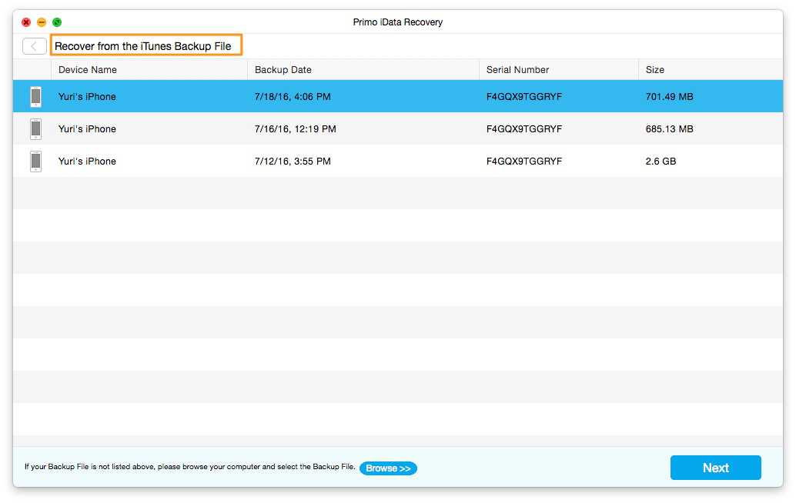Select Yuri's iPhone in 701.49 MB row
796x503 pixels.
coord(87,96)
